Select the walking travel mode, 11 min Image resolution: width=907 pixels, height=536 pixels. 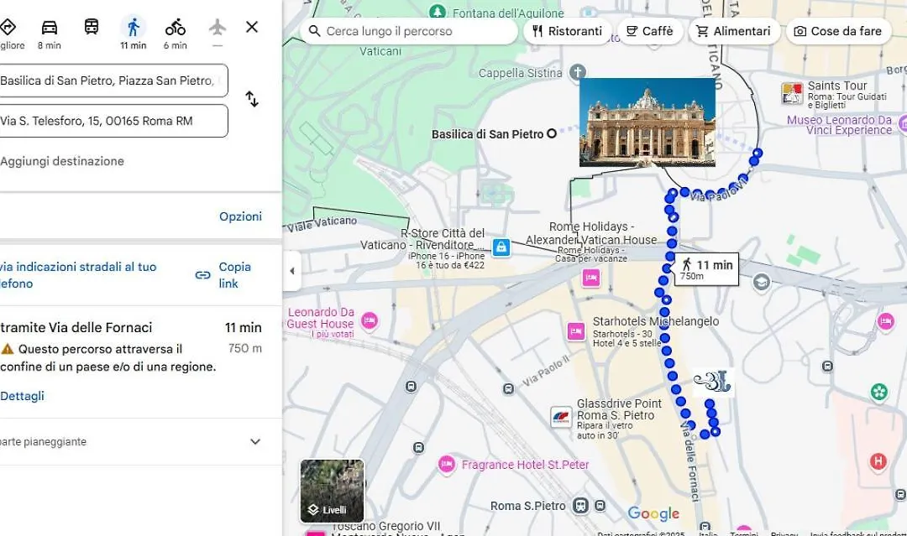[x=134, y=34]
